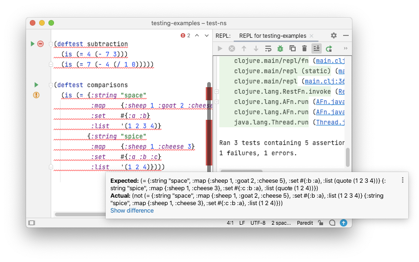
Task: Click the red error marker beside subtraction
Action: 41,44
